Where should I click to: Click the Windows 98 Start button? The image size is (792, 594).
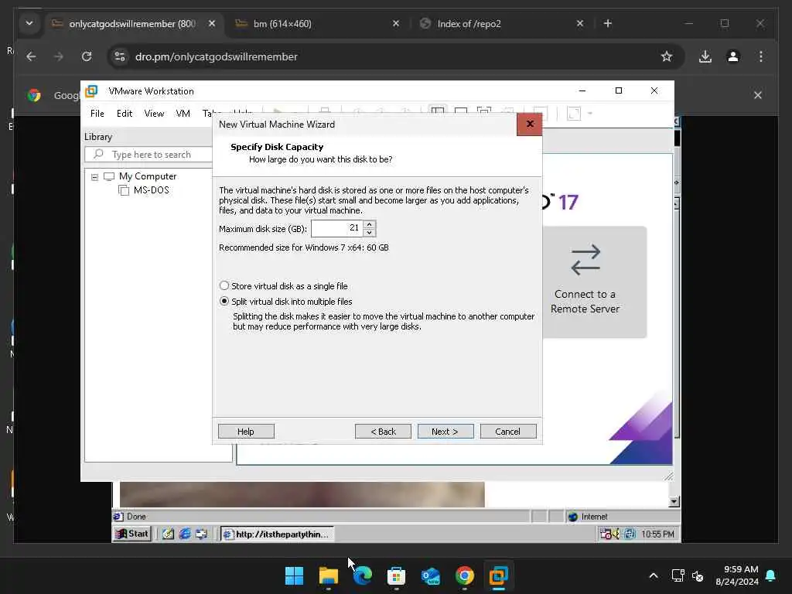point(132,534)
